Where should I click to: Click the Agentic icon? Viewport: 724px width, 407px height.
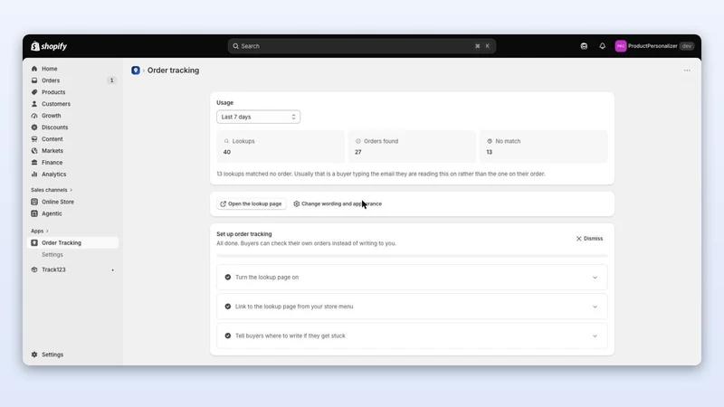[x=34, y=213]
